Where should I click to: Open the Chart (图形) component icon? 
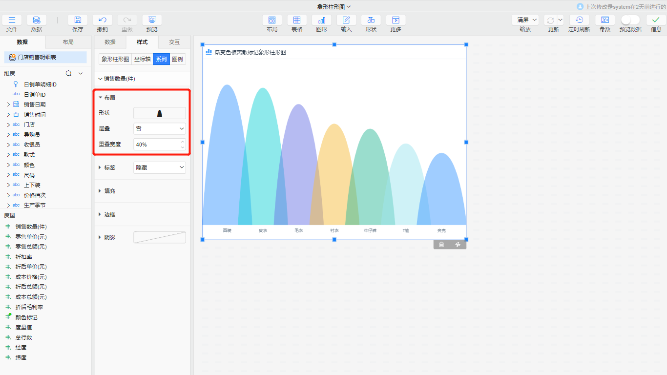(x=322, y=20)
